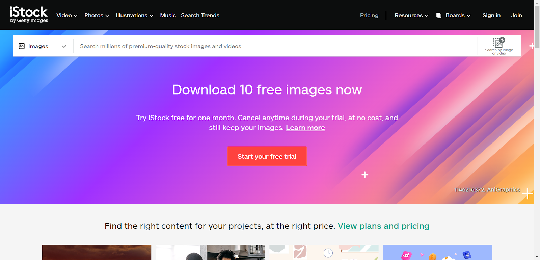Click Sign in
The image size is (540, 260).
[491, 15]
